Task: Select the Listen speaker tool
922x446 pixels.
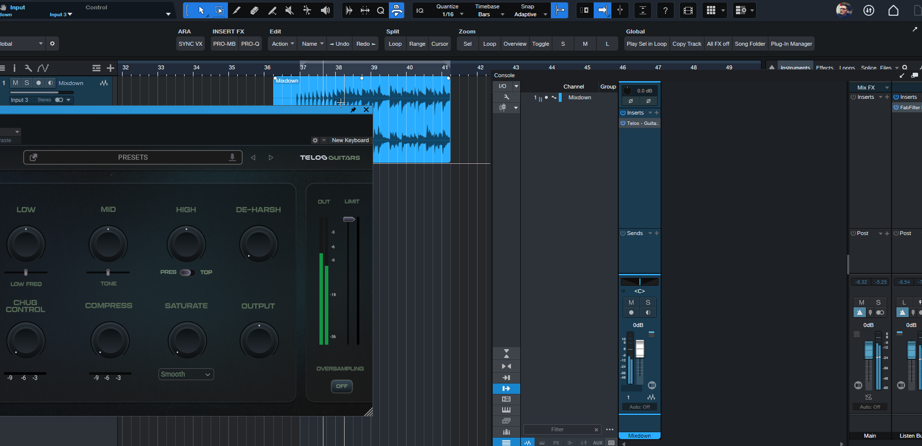Action: (325, 10)
